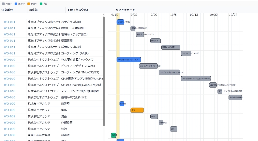Open WO-009 link in the 外観検査 row
This screenshot has height=141, width=258.
pos(9,123)
